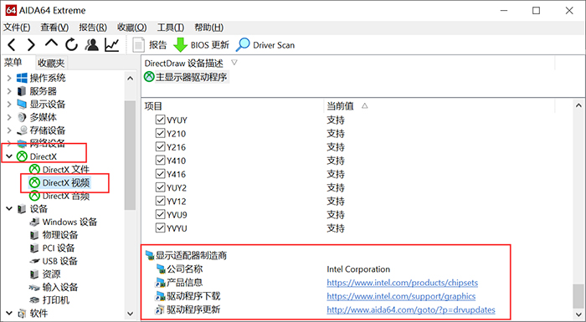
Task: Open the 报告(R) menu
Action: point(93,28)
